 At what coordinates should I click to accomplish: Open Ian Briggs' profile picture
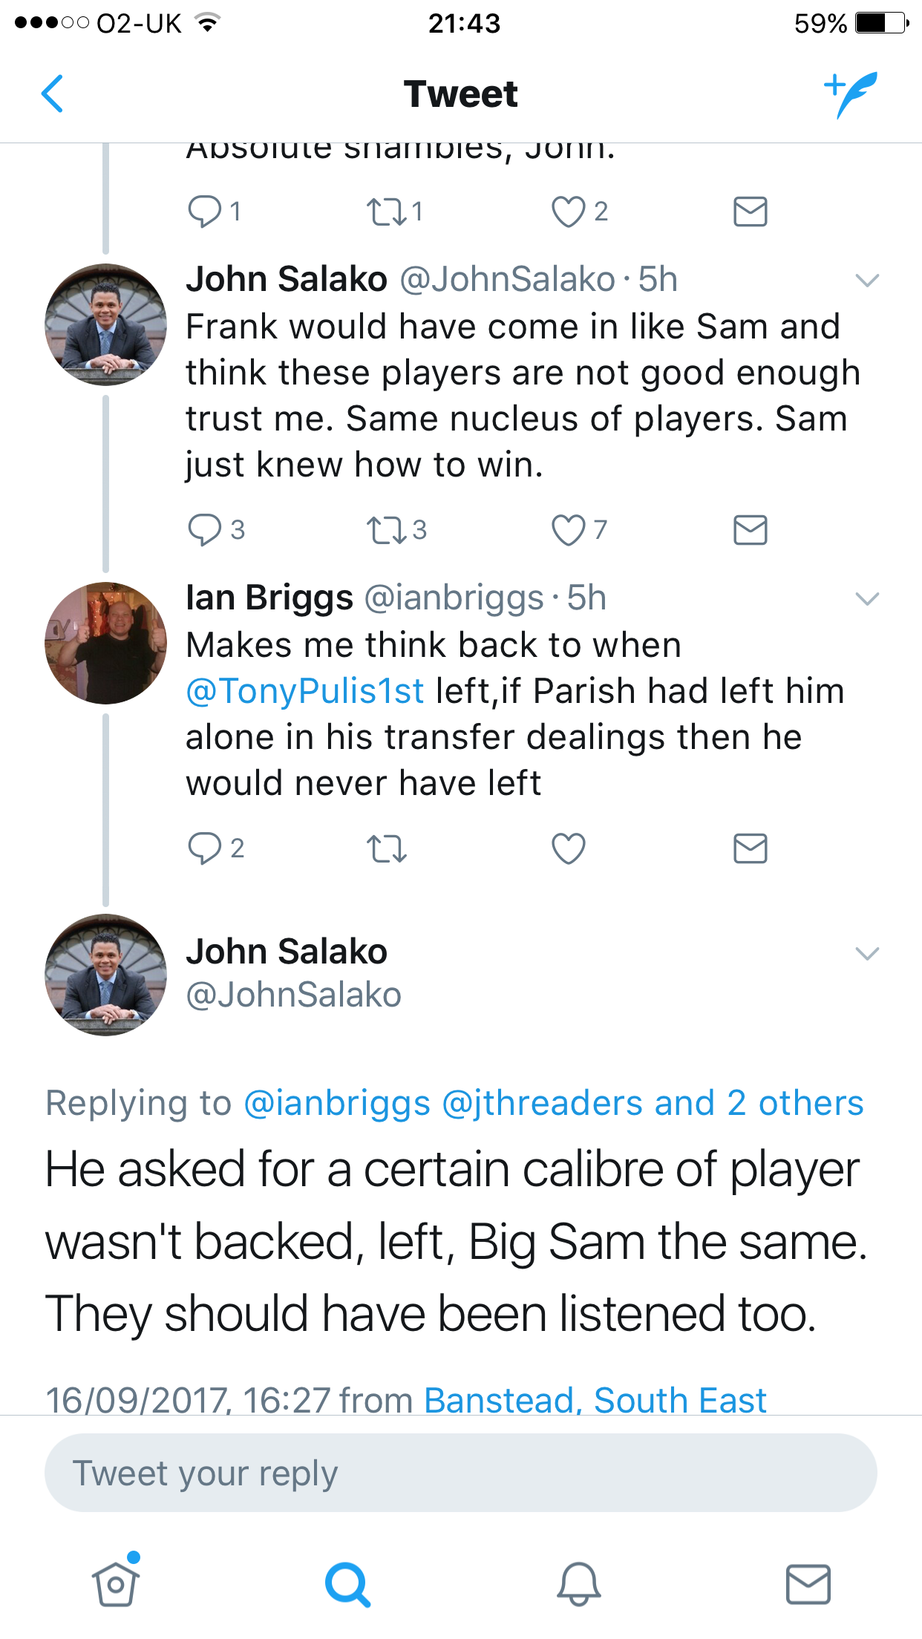coord(105,643)
